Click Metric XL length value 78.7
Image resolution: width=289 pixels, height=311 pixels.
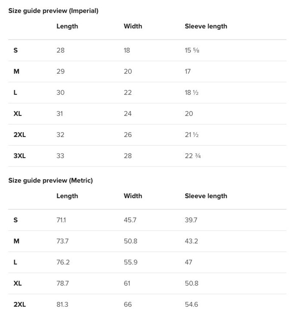tap(63, 283)
